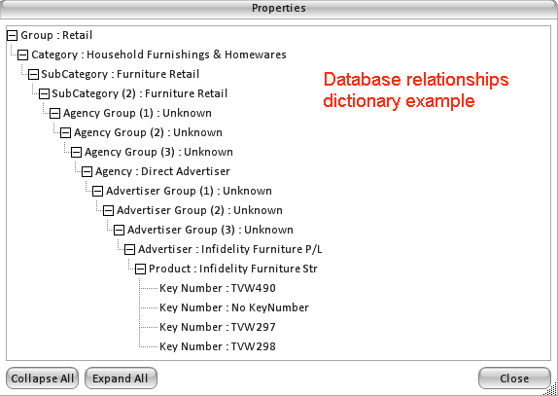Collapse the Group : Retail node
Screen dimensions: 558x396
(x=12, y=35)
